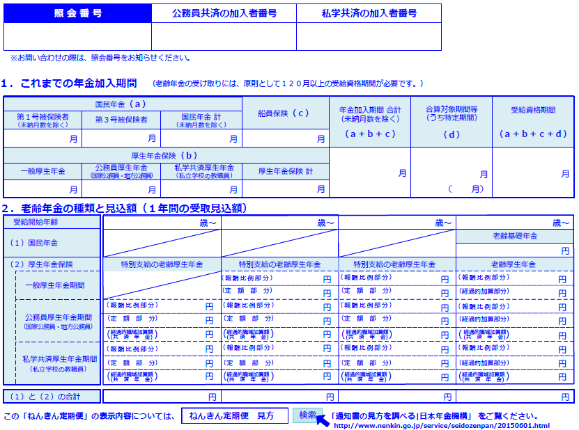This screenshot has width=579, height=430.
Task: Select the 国民年金 計 column header
Action: tap(201, 120)
